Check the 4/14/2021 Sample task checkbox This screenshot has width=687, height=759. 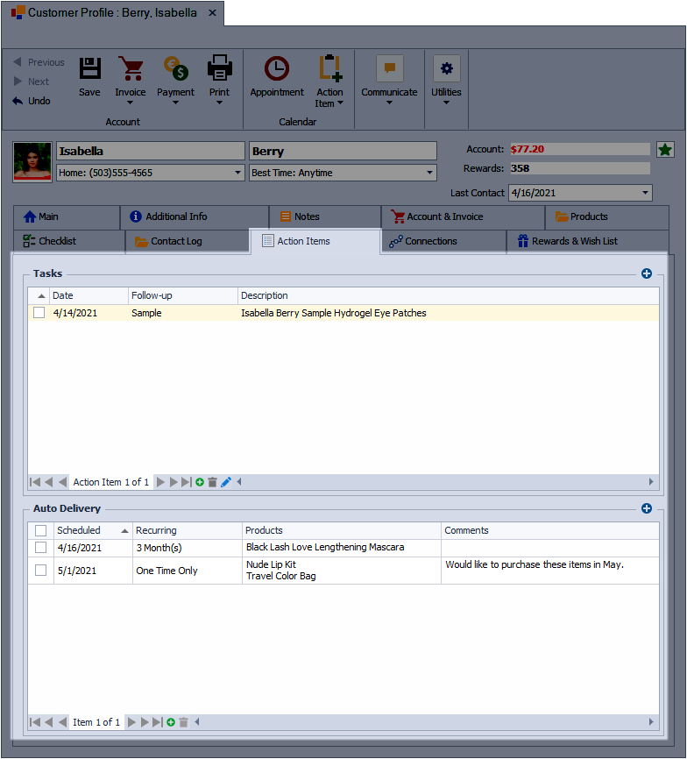(x=39, y=313)
